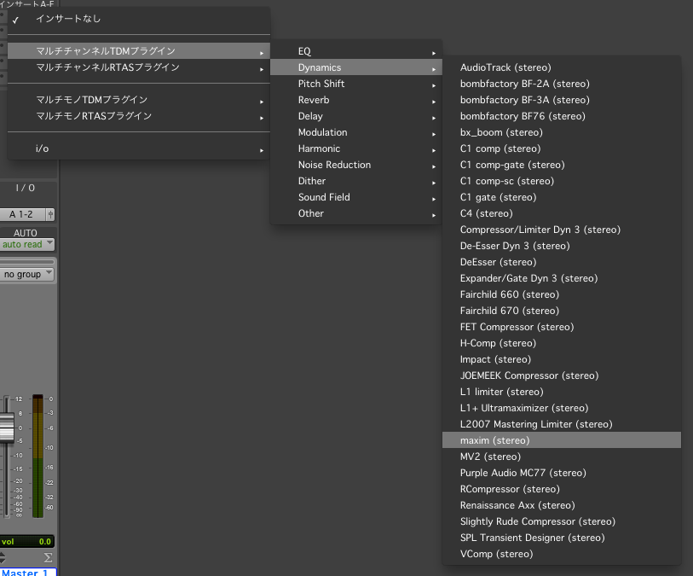Select DeEsser (stereo) plugin
Viewport: 693px width, 576px height.
point(562,262)
